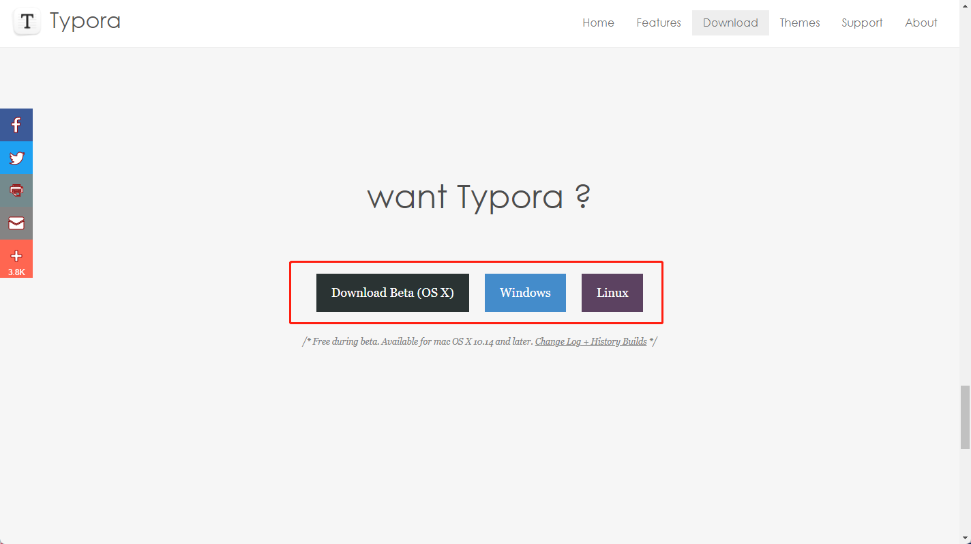Share page via email icon
The height and width of the screenshot is (544, 971).
pyautogui.click(x=16, y=223)
